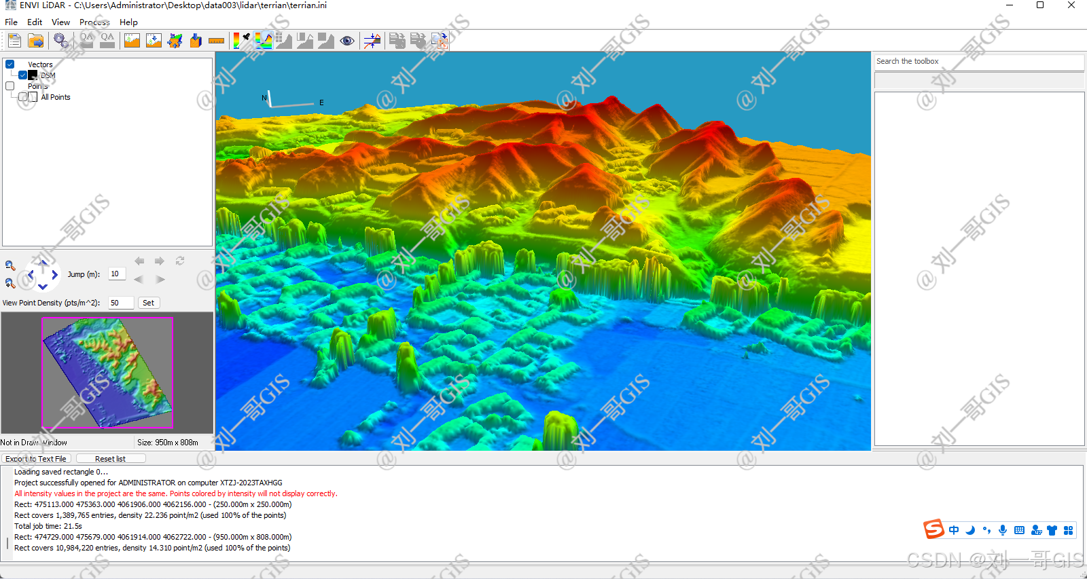Screen dimensions: 1087x579
Task: Click the navigate down arrow
Action: (x=43, y=287)
